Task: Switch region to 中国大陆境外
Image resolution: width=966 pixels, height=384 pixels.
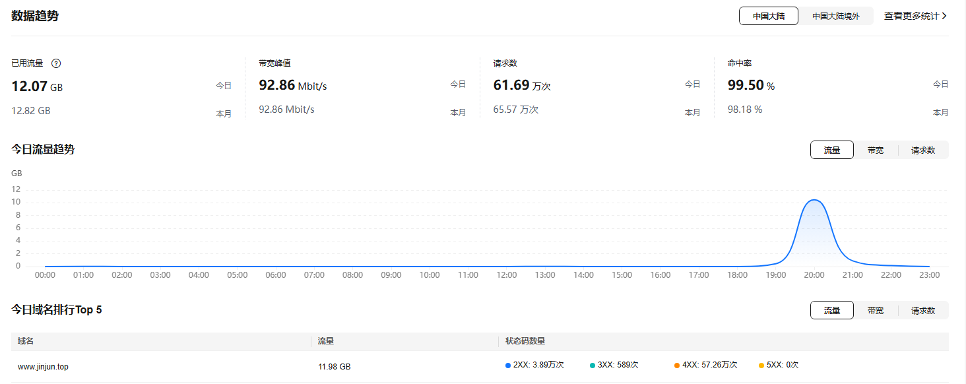Action: (835, 16)
